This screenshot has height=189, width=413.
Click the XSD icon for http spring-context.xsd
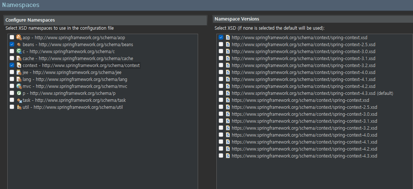click(x=228, y=37)
